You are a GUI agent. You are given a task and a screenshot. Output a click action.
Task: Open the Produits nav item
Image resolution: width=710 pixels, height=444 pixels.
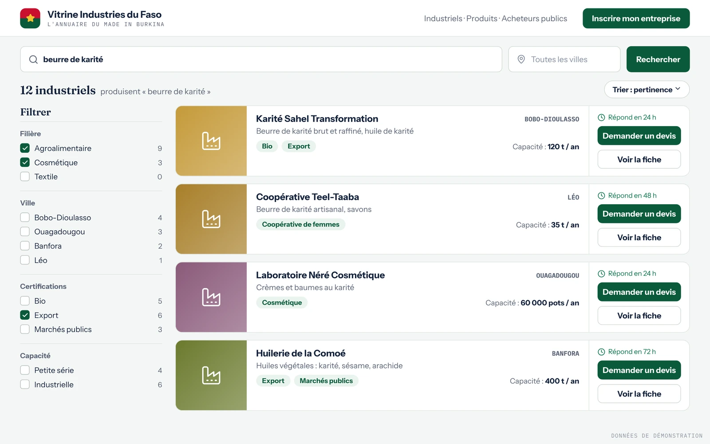[481, 19]
